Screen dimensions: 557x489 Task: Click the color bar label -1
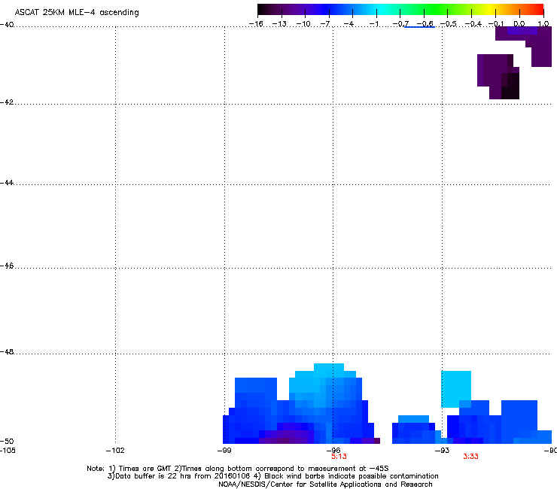click(x=373, y=24)
